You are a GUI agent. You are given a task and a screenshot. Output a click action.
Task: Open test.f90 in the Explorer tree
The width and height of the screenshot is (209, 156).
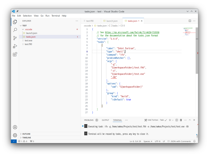[x=50, y=44]
